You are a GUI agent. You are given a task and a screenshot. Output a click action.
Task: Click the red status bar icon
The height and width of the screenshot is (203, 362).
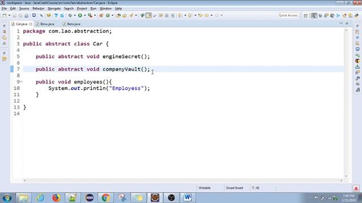click(356, 188)
